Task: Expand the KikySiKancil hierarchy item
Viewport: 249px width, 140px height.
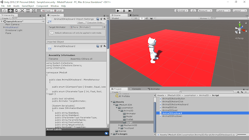Action: (4, 27)
